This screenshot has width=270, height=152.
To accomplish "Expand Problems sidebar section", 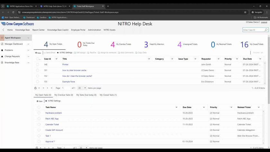I will point(28,50).
